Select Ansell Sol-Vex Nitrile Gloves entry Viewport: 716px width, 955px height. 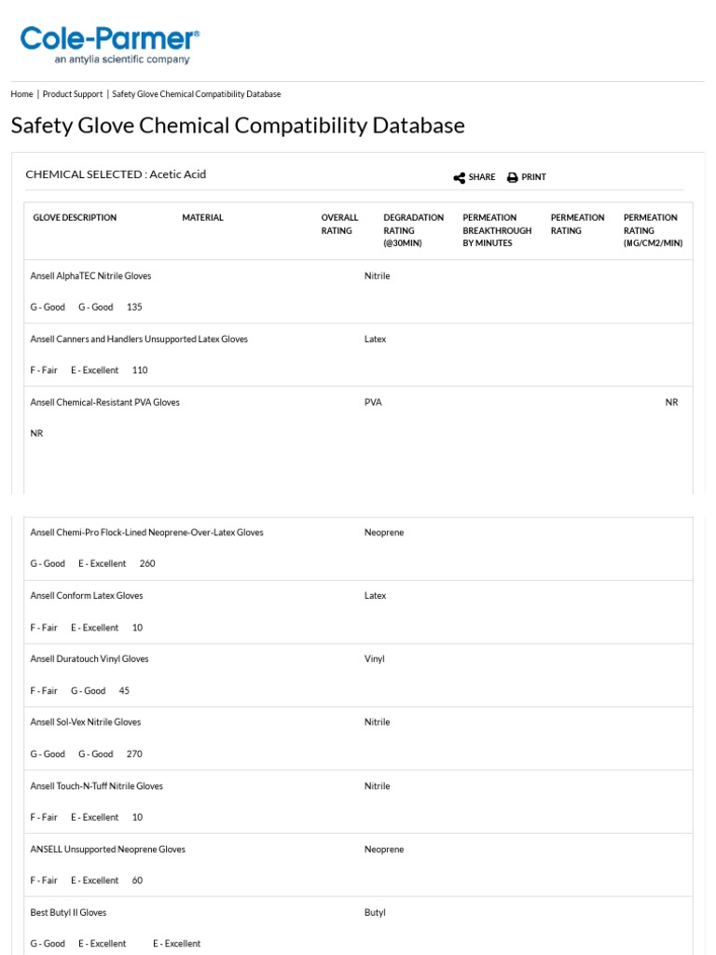coord(86,722)
